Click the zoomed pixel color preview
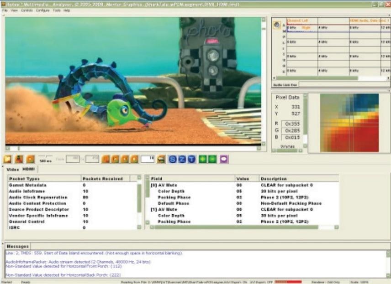The height and width of the screenshot is (284, 391). (x=349, y=123)
